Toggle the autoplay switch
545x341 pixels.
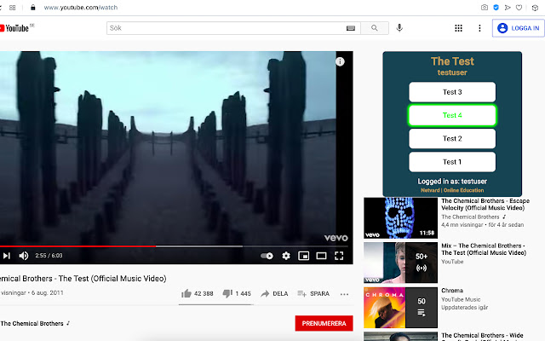(x=267, y=256)
